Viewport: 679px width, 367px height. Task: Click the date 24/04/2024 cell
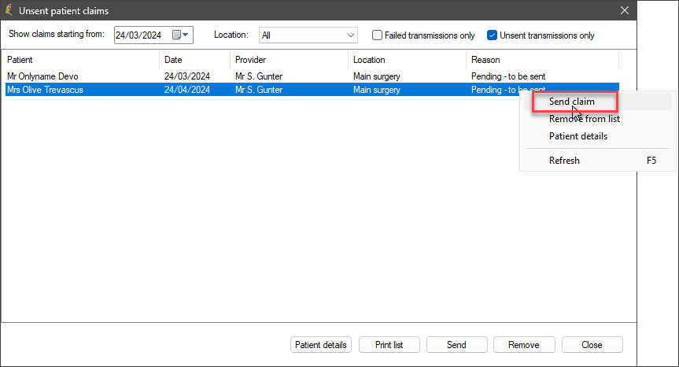pos(187,90)
